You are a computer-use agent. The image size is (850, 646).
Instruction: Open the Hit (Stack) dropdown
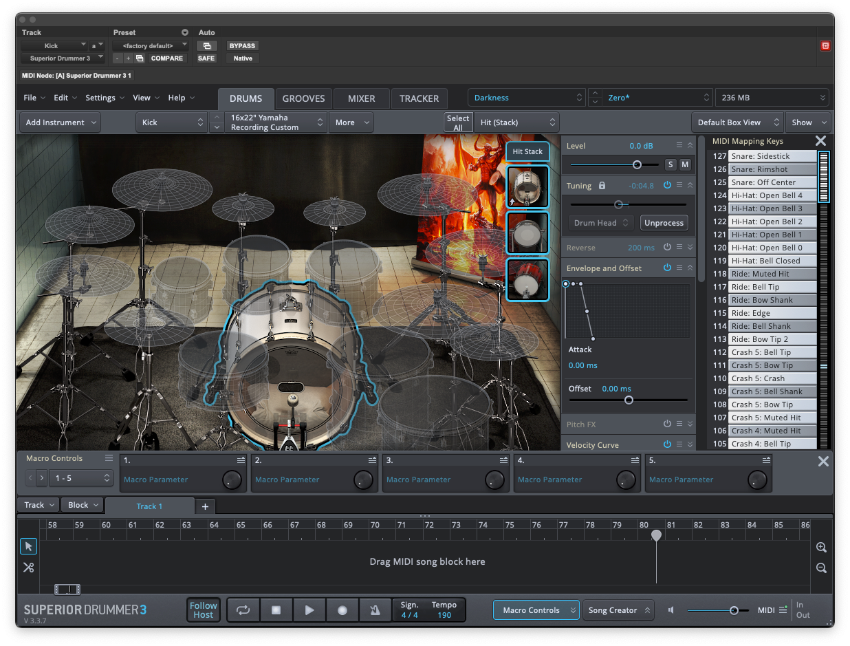coord(516,122)
